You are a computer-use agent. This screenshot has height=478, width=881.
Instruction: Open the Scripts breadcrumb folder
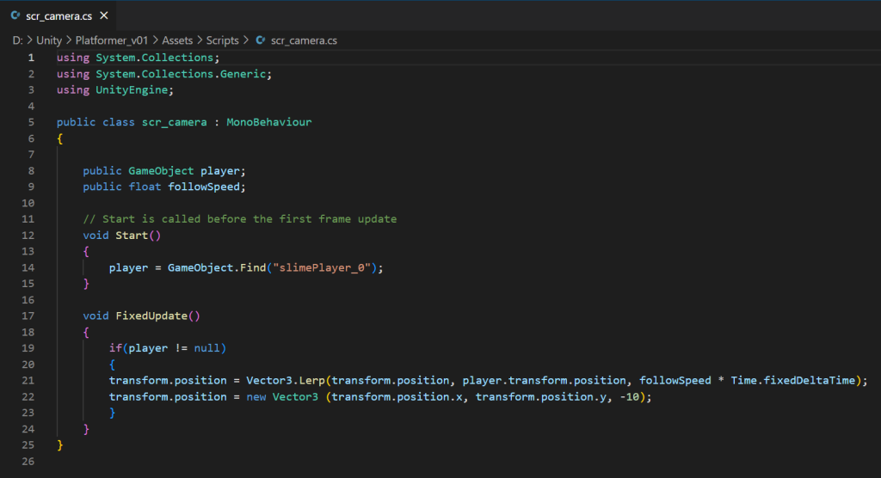coord(224,40)
